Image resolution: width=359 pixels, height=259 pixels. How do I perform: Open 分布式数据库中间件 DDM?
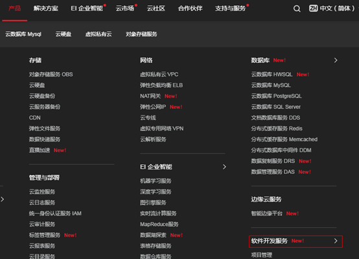pos(281,150)
